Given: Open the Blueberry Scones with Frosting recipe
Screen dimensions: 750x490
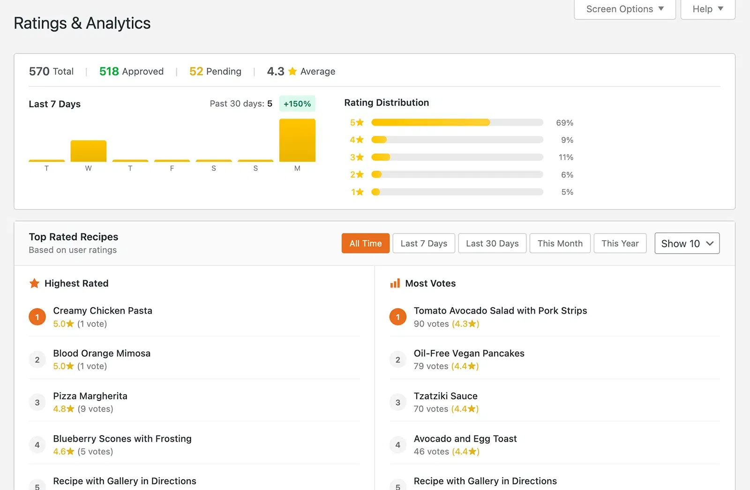Looking at the screenshot, I should [x=122, y=438].
